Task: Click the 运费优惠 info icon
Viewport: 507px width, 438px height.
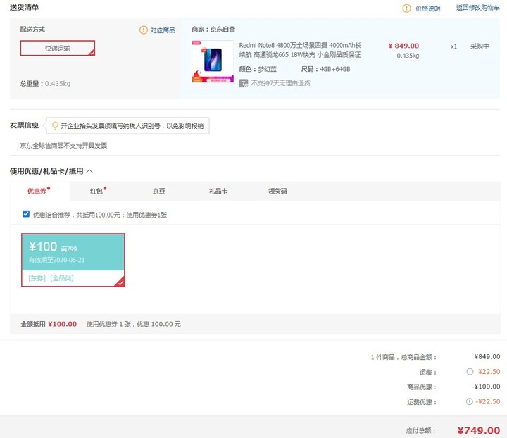Action: [x=469, y=401]
